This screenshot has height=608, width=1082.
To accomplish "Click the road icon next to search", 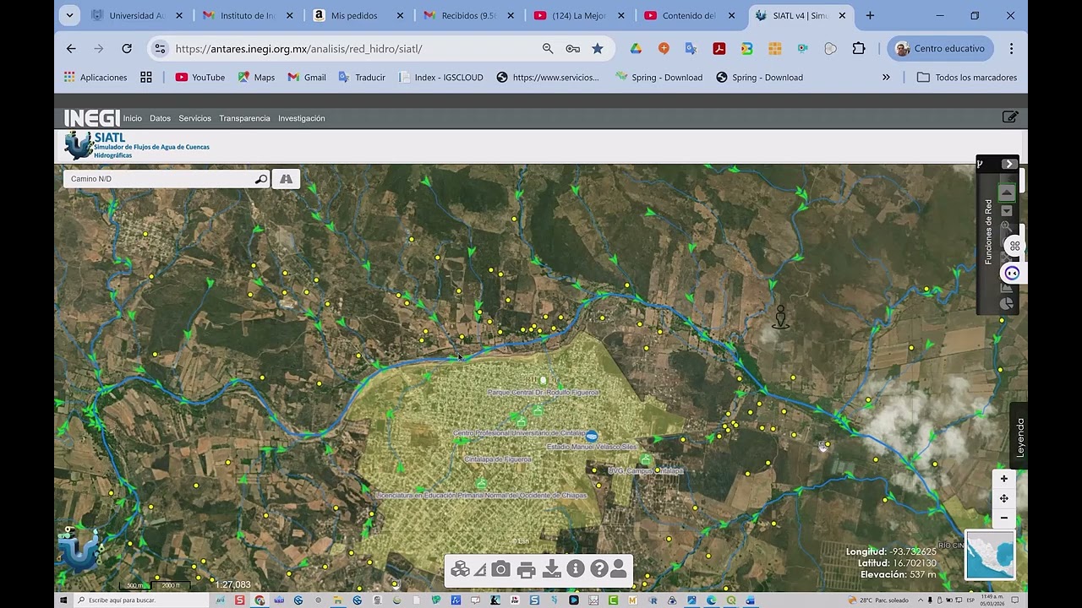I will tap(286, 179).
